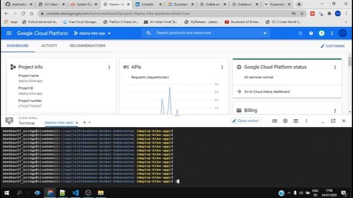The width and height of the screenshot is (353, 198).
Task: Click the APIs card title
Action: pyautogui.click(x=136, y=67)
